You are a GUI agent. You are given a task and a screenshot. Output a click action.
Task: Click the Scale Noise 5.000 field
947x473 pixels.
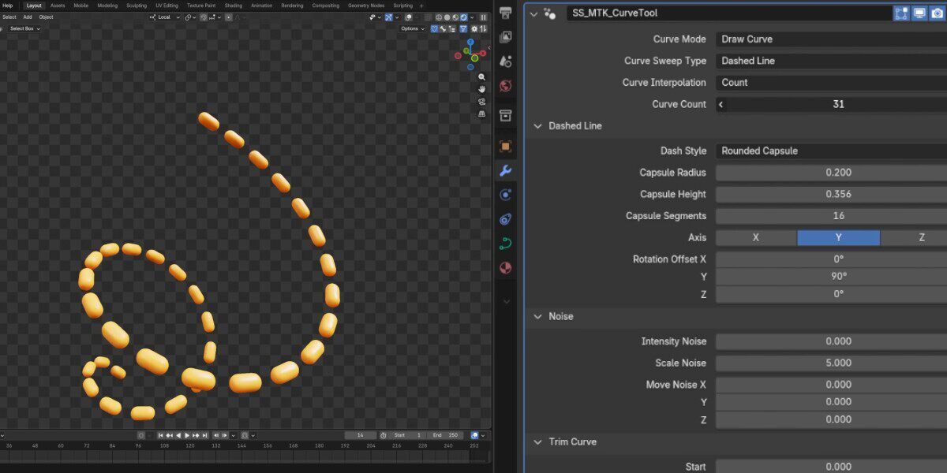click(831, 363)
